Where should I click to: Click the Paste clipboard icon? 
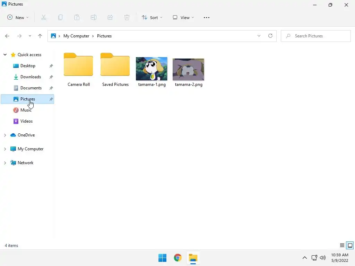click(77, 17)
